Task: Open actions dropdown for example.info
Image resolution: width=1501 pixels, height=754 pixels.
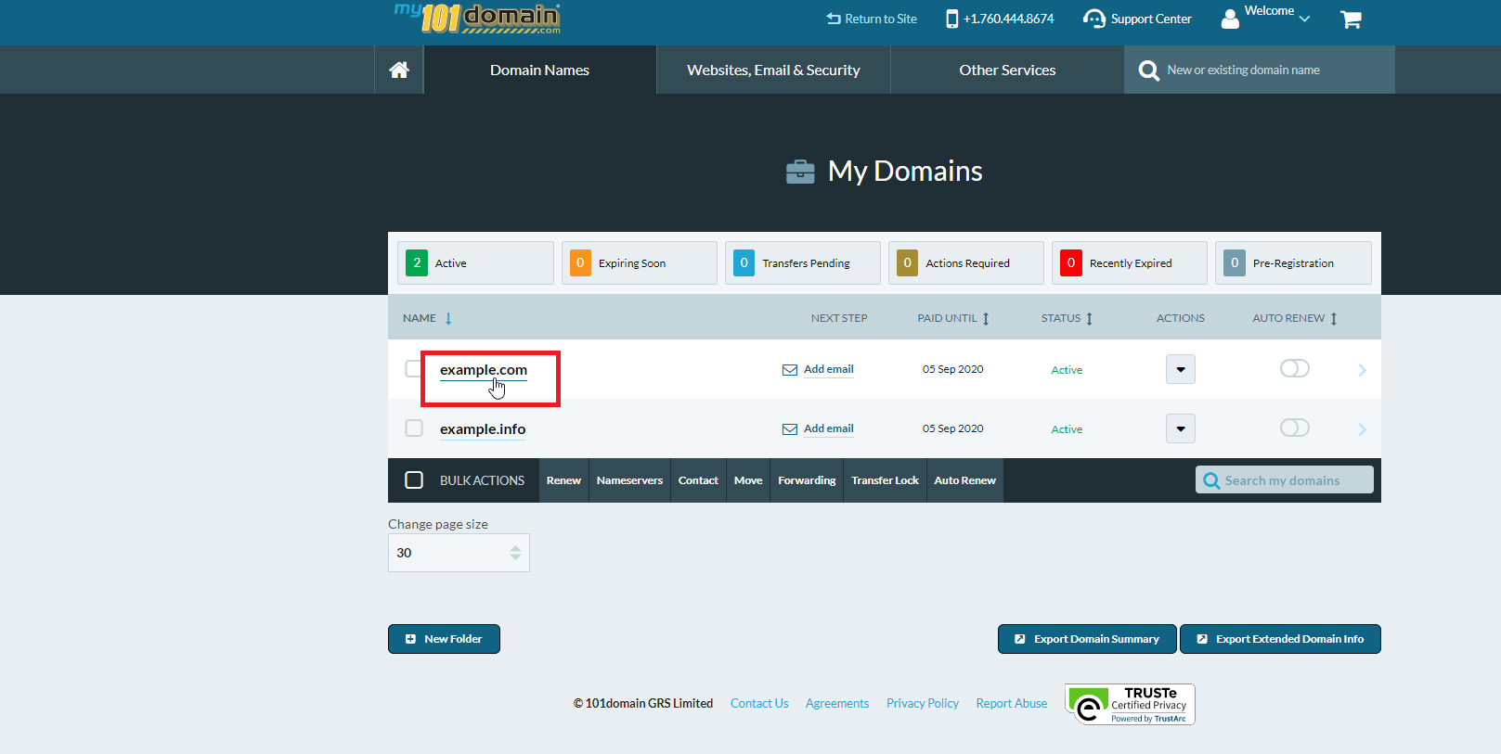Action: (1180, 428)
